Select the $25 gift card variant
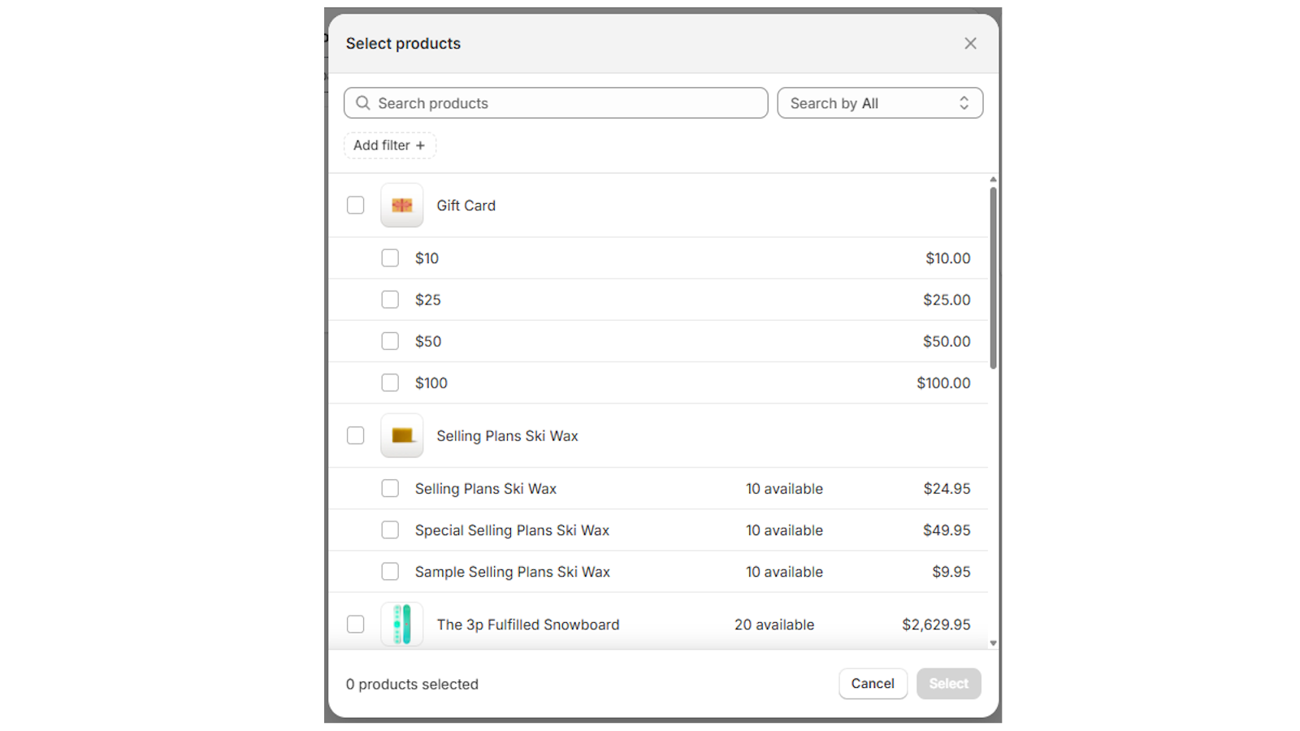Screen dimensions: 1300x731 point(389,299)
